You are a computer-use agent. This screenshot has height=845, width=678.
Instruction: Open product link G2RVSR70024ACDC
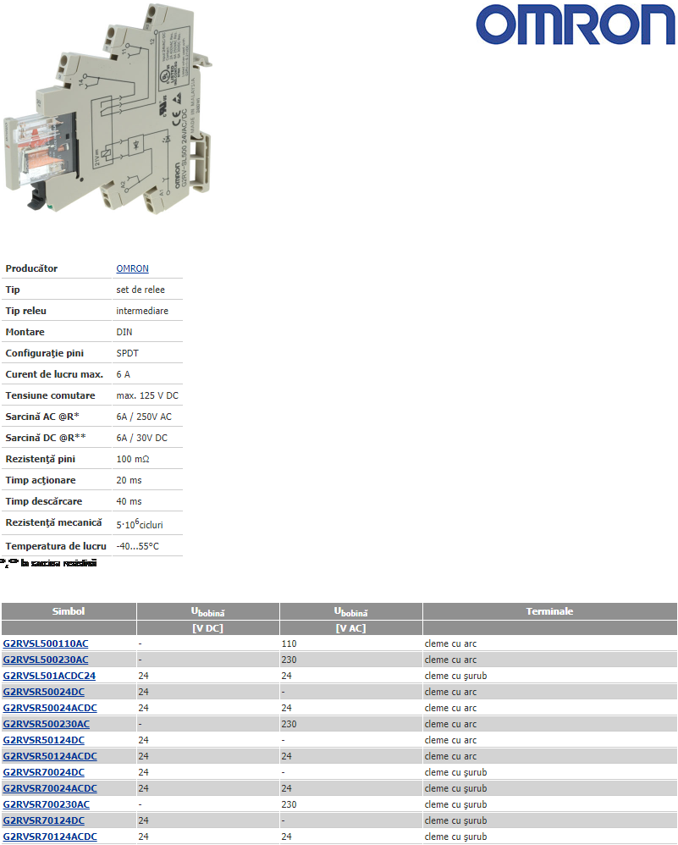click(x=50, y=788)
